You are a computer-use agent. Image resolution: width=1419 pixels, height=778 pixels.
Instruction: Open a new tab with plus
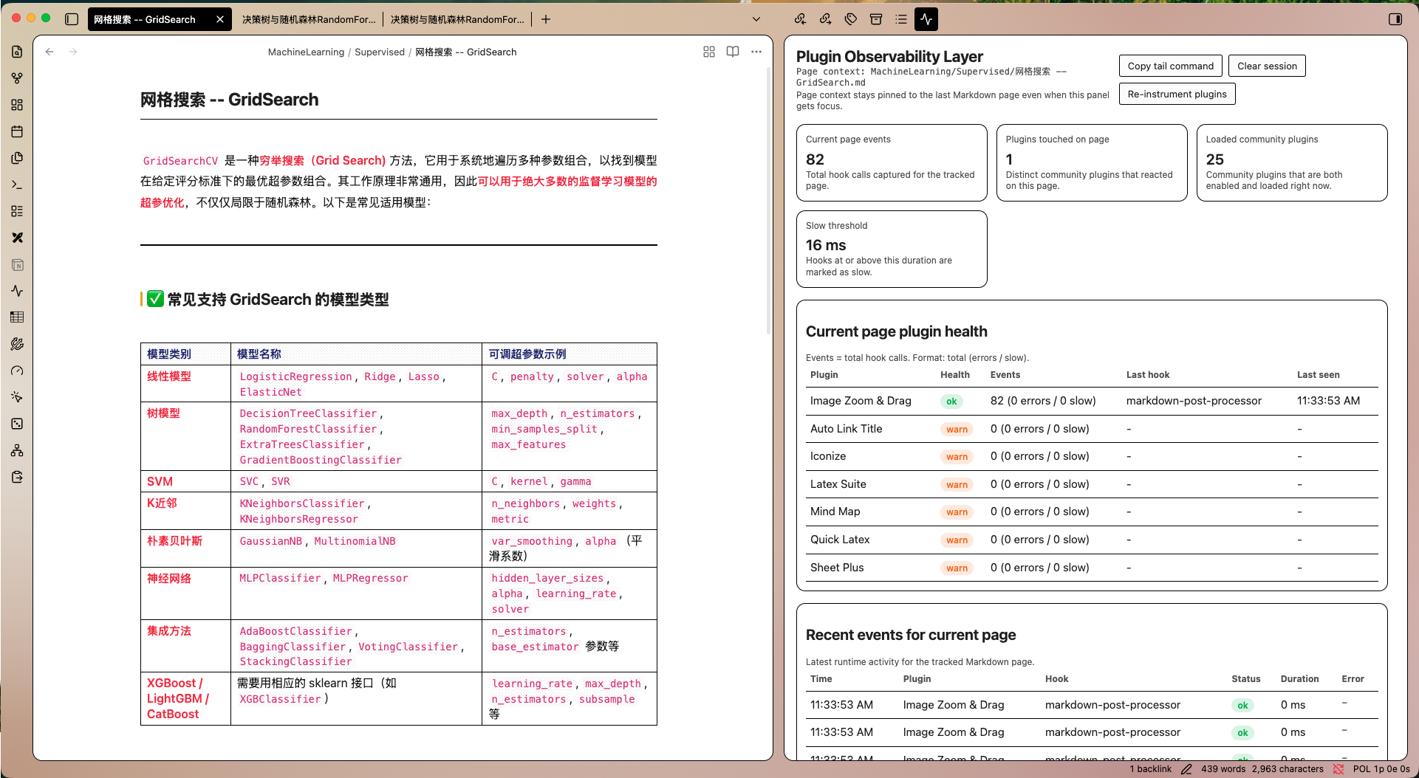tap(546, 19)
